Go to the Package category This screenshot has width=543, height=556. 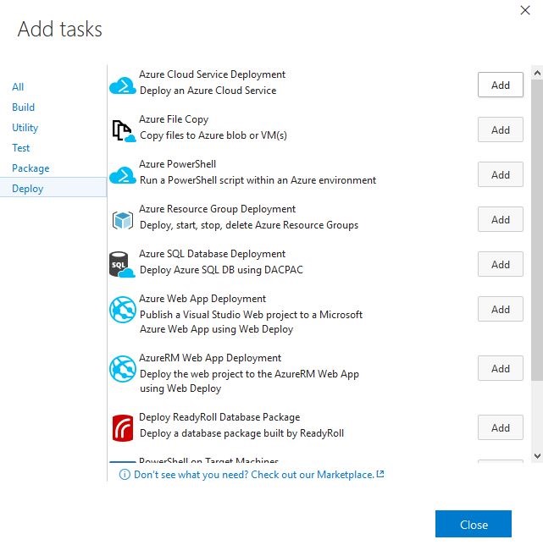pyautogui.click(x=30, y=168)
